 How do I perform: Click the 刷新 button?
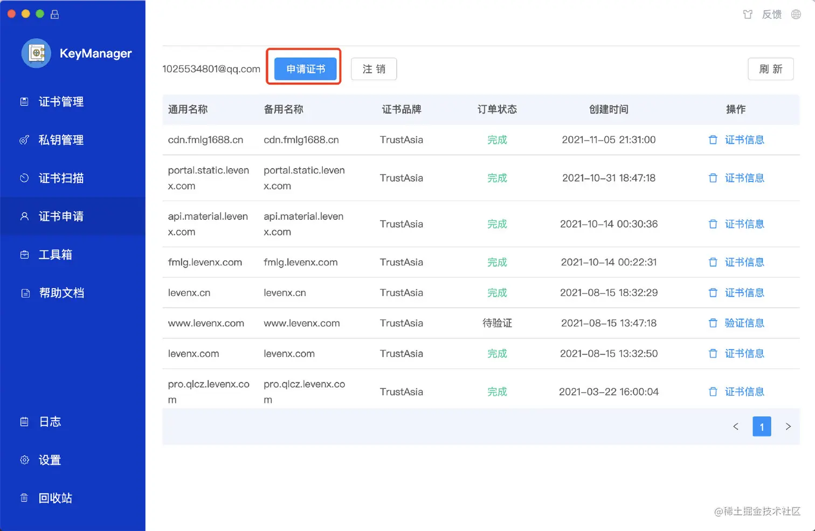click(770, 69)
